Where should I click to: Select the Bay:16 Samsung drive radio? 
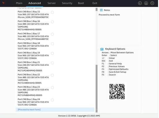pyautogui.click(x=53, y=22)
